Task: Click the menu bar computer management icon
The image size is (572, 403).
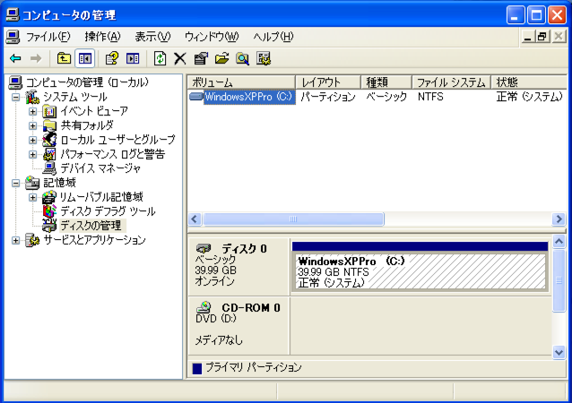Action: point(13,37)
